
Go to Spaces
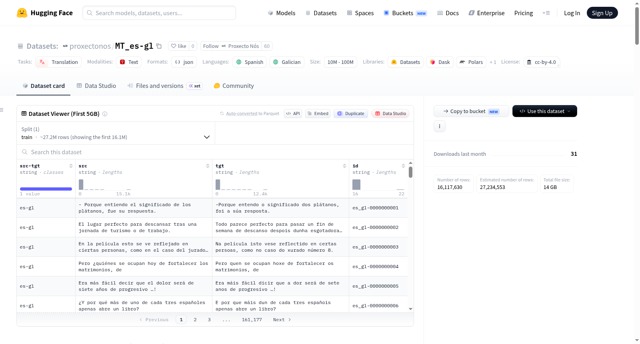point(360,13)
